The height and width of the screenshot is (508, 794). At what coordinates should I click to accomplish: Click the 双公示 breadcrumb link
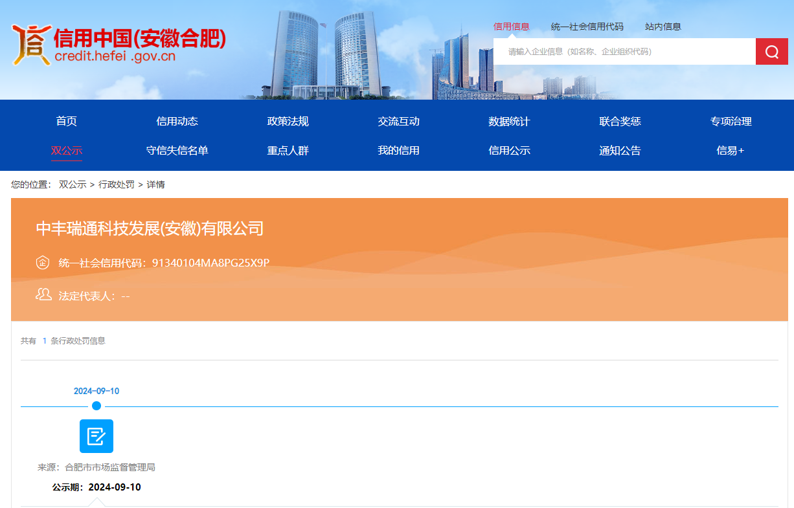(x=73, y=184)
